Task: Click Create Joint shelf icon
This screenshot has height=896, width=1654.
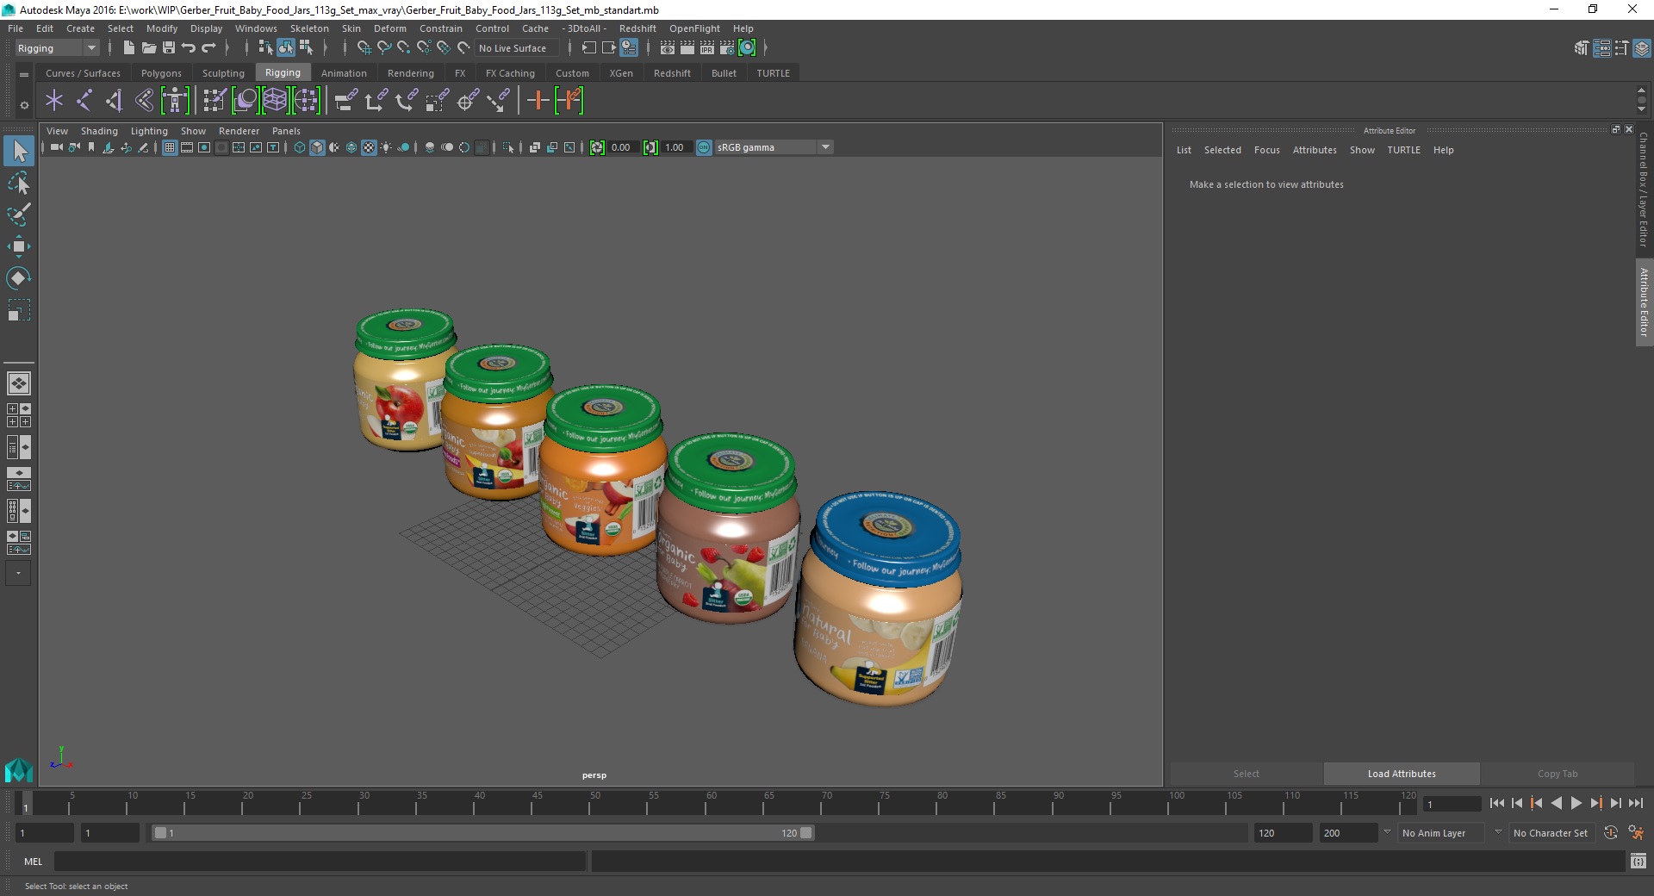Action: (84, 101)
